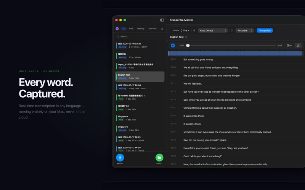Click the info icon before Accurate
This screenshot has height=190, width=305.
tap(232, 30)
